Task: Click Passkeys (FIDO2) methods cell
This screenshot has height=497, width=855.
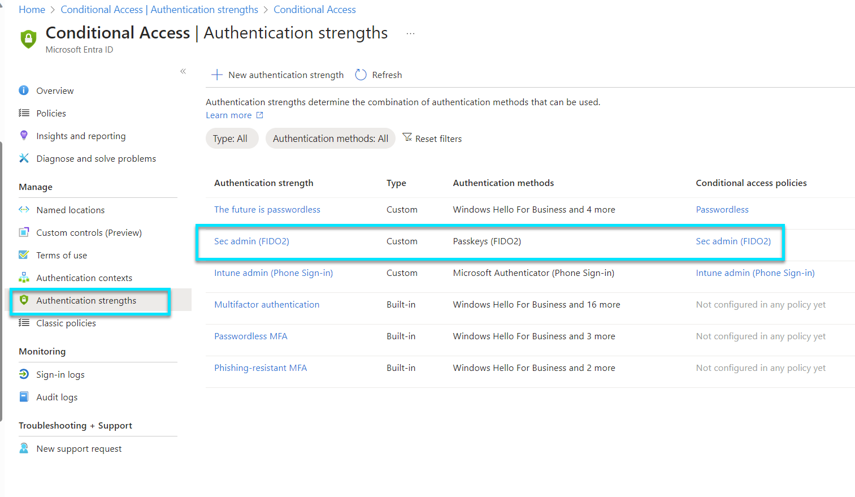Action: (x=487, y=241)
